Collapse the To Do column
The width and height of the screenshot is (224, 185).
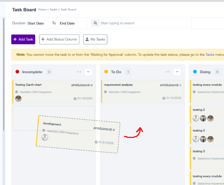coord(168,72)
